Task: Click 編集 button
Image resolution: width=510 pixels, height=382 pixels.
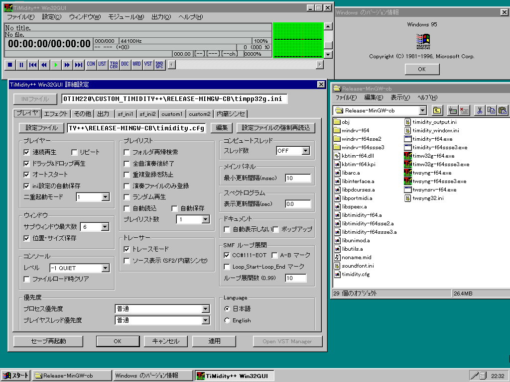Action: [x=222, y=128]
